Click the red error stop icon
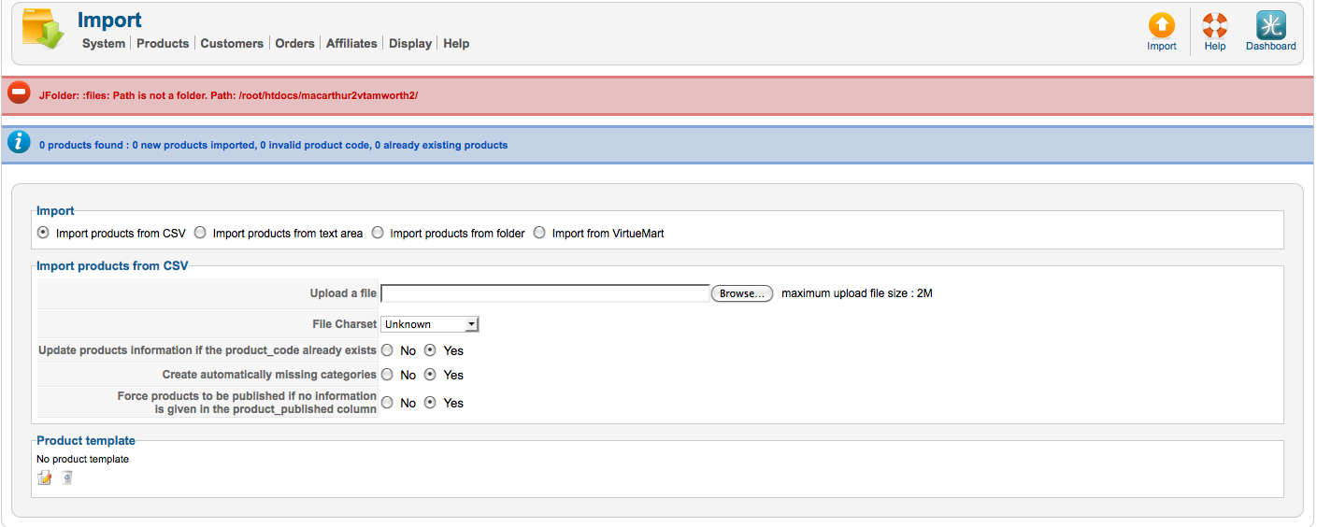The image size is (1317, 527). (19, 93)
